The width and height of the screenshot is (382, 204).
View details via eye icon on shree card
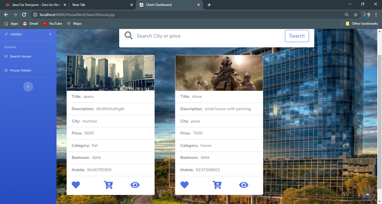coord(244,185)
